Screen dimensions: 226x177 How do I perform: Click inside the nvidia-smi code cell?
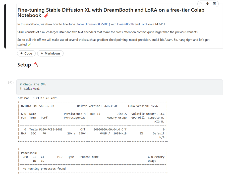click(x=120, y=87)
